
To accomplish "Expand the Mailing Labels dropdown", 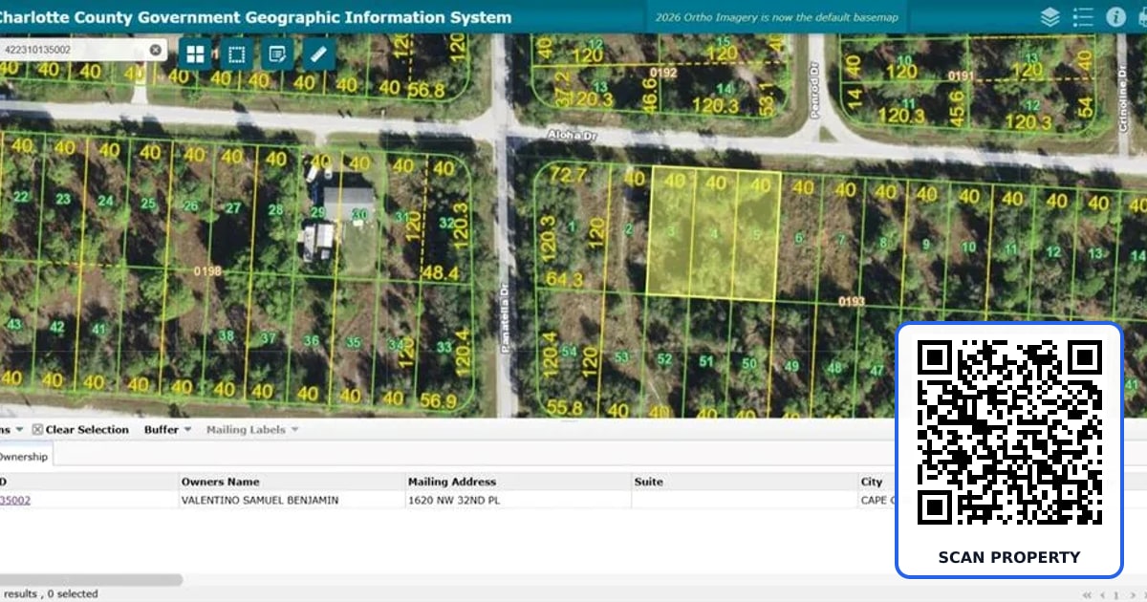I will (x=252, y=430).
